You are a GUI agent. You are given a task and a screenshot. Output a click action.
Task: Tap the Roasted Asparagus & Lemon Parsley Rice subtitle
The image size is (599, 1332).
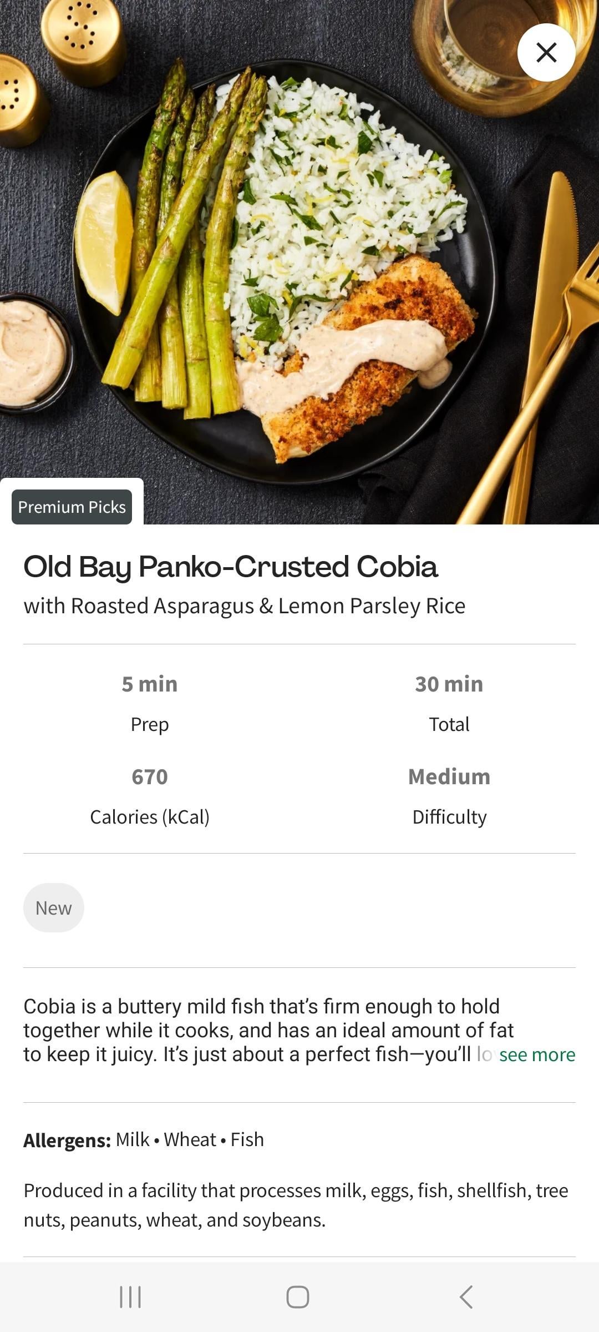[244, 606]
